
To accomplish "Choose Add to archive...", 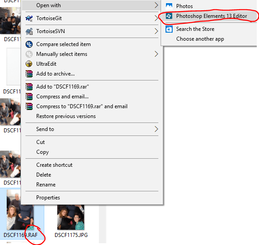I will point(92,74).
